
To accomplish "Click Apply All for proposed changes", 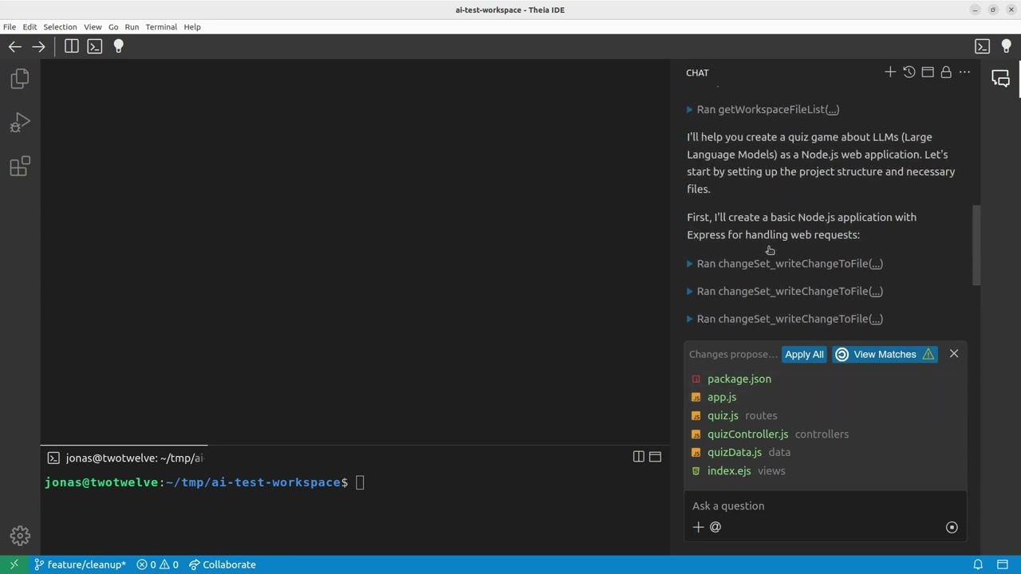I will pyautogui.click(x=804, y=354).
